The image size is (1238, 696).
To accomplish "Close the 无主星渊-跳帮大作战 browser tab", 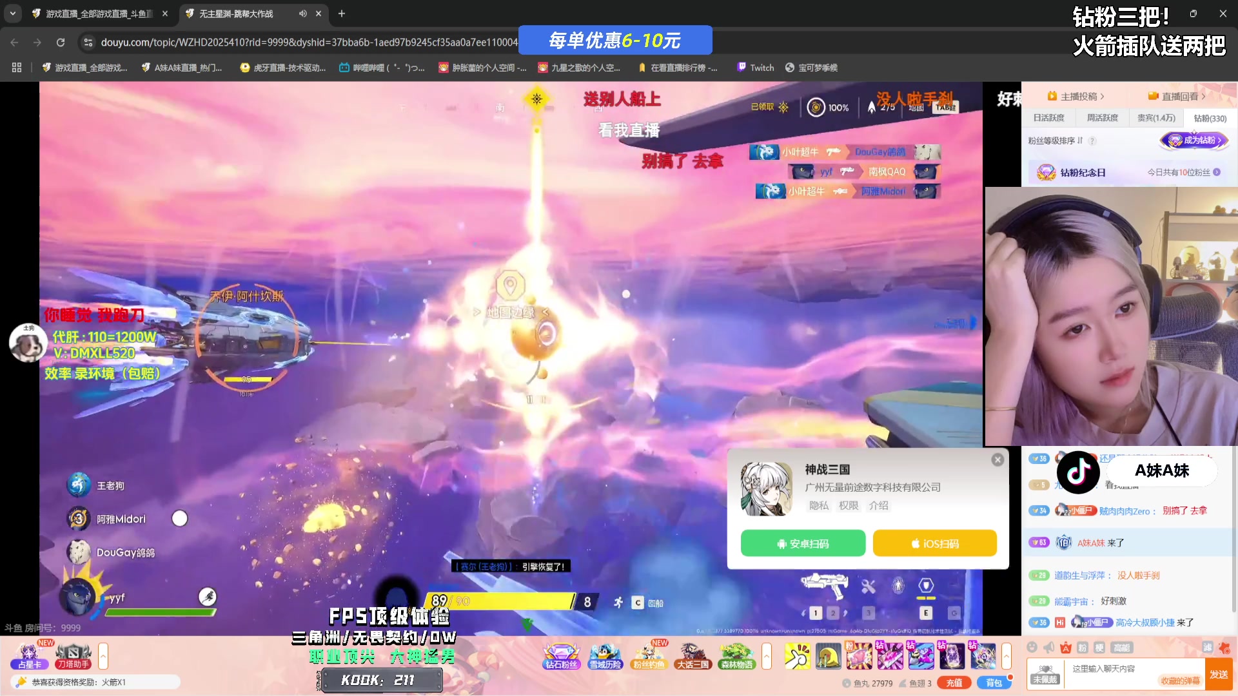I will pos(319,14).
